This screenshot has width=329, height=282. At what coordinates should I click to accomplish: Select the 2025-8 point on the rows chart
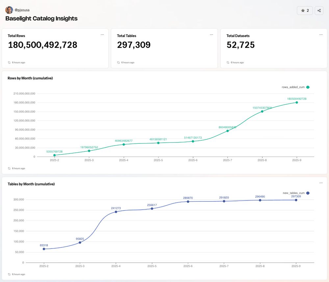[x=262, y=112]
